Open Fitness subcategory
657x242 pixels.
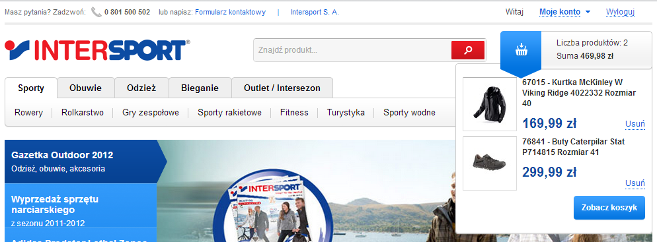click(x=294, y=113)
